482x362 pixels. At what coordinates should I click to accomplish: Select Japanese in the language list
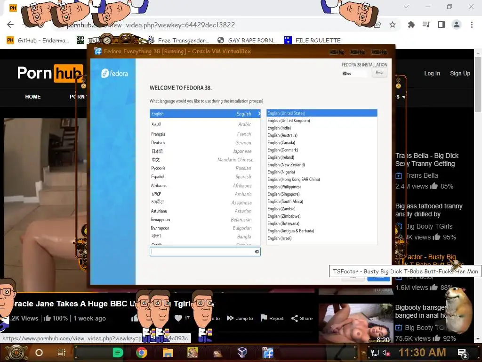point(205,151)
